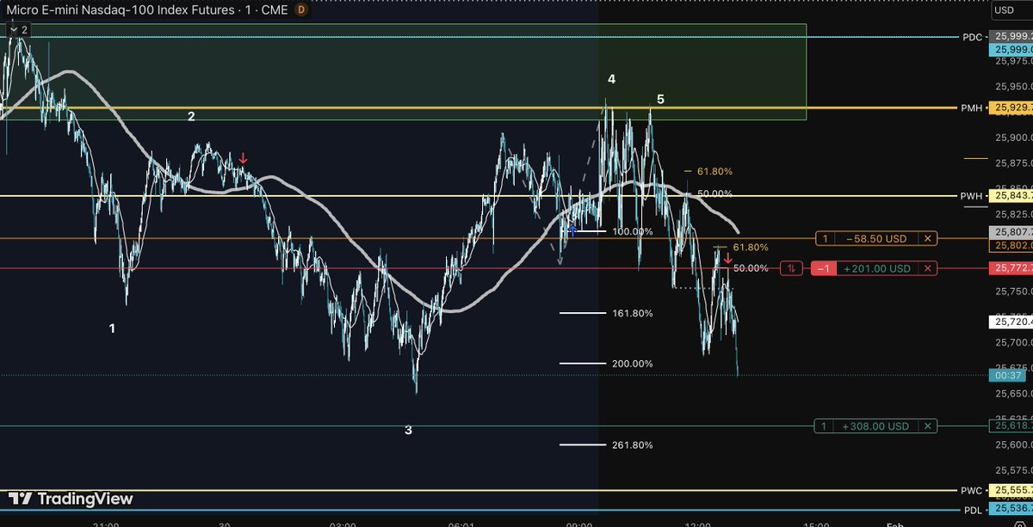Image resolution: width=1033 pixels, height=527 pixels.
Task: Click the red 25,772 position price tag
Action: (x=1011, y=269)
